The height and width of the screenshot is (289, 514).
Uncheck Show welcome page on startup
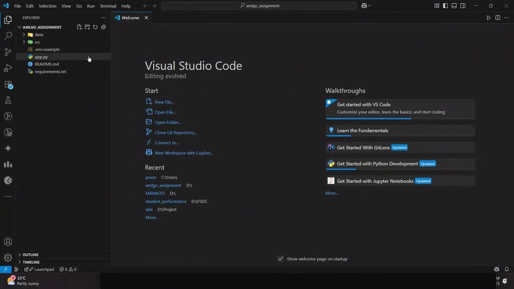tap(281, 259)
